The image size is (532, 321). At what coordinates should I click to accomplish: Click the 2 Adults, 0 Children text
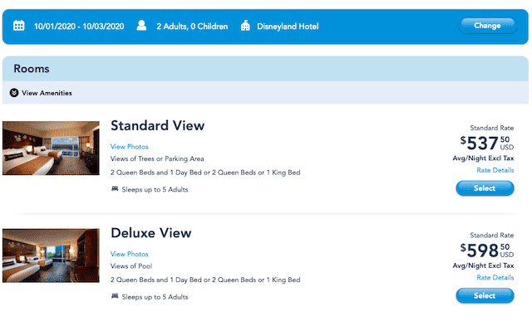(192, 27)
